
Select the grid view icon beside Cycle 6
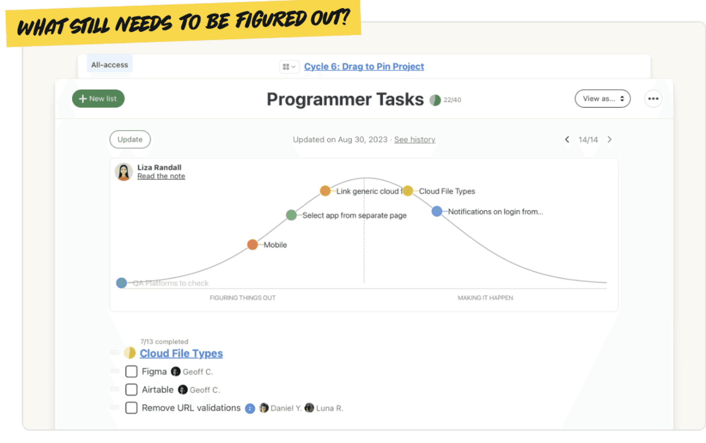click(286, 67)
